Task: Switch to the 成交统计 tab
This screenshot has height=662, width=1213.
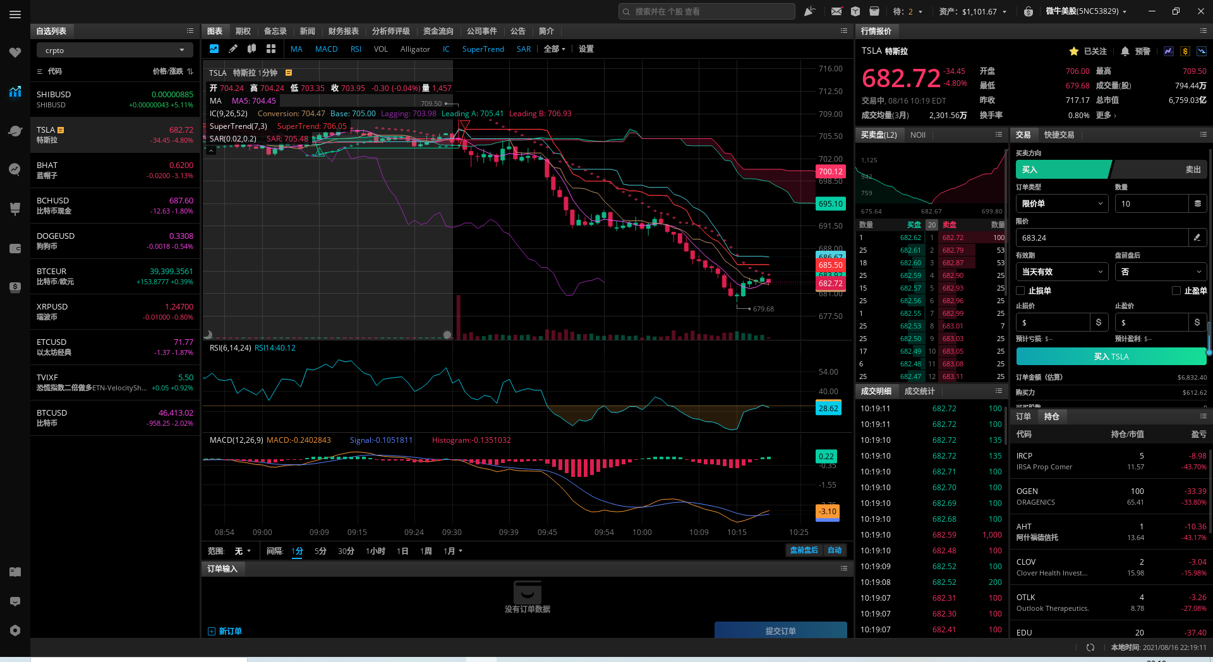Action: point(919,391)
